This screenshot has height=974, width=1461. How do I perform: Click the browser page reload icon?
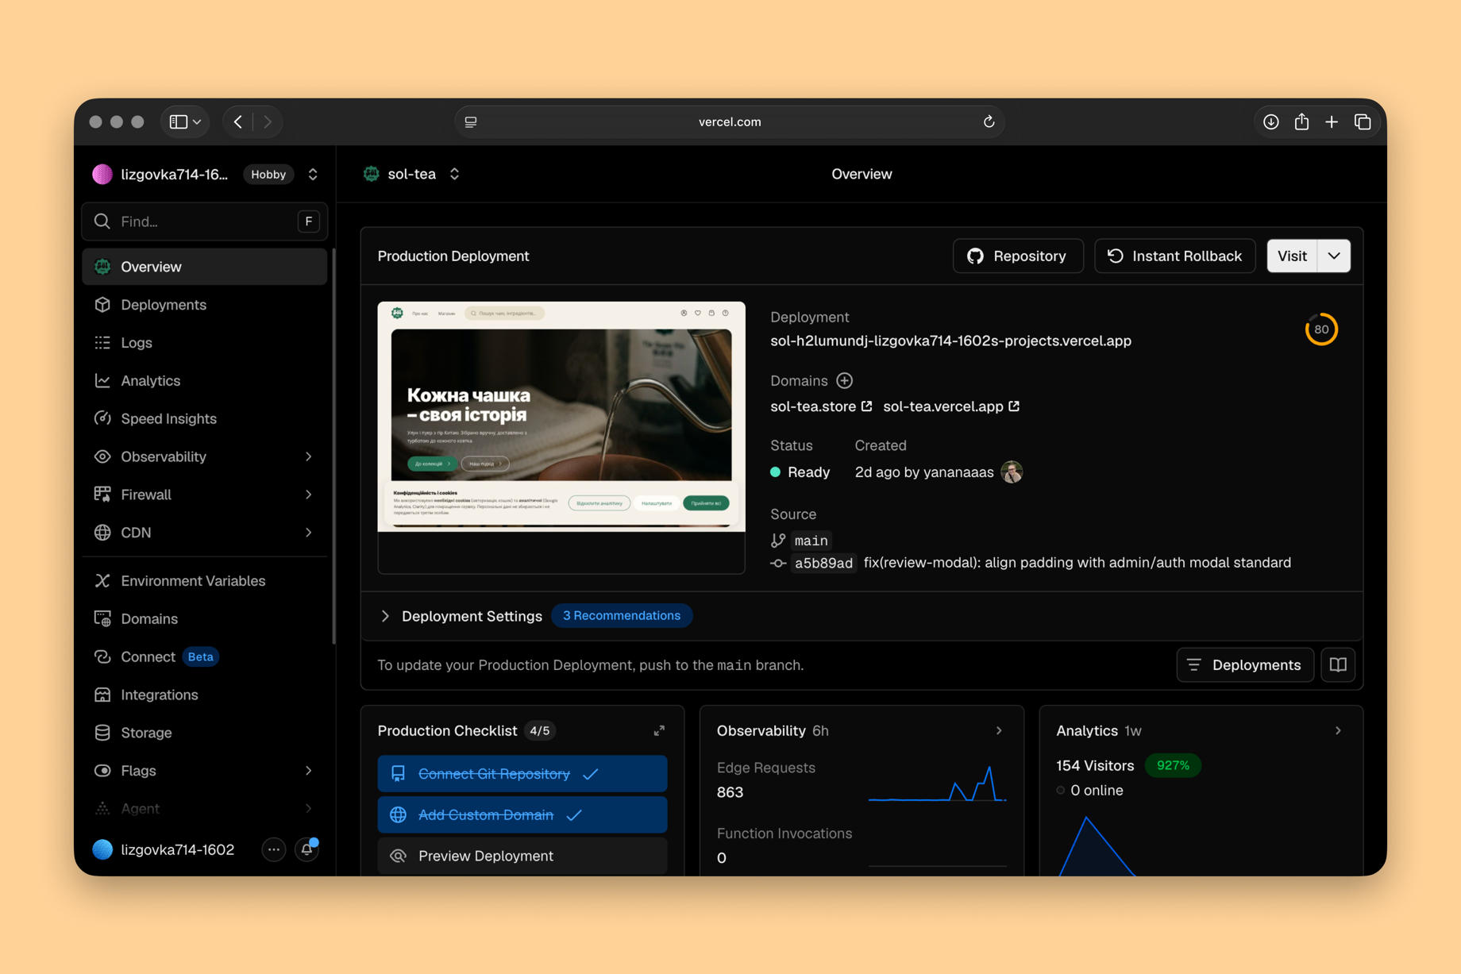[x=989, y=121]
